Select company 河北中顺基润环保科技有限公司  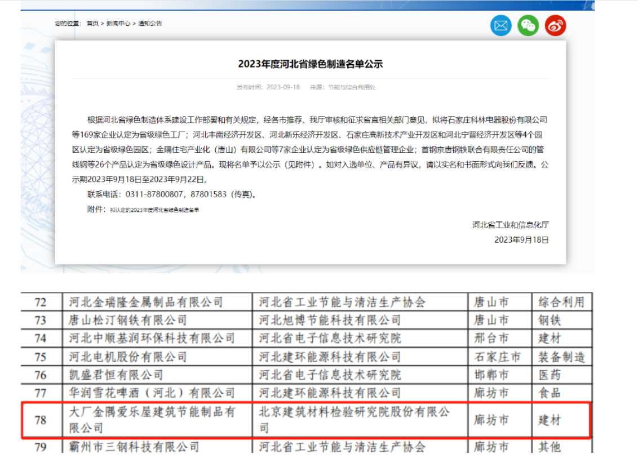[x=157, y=339]
